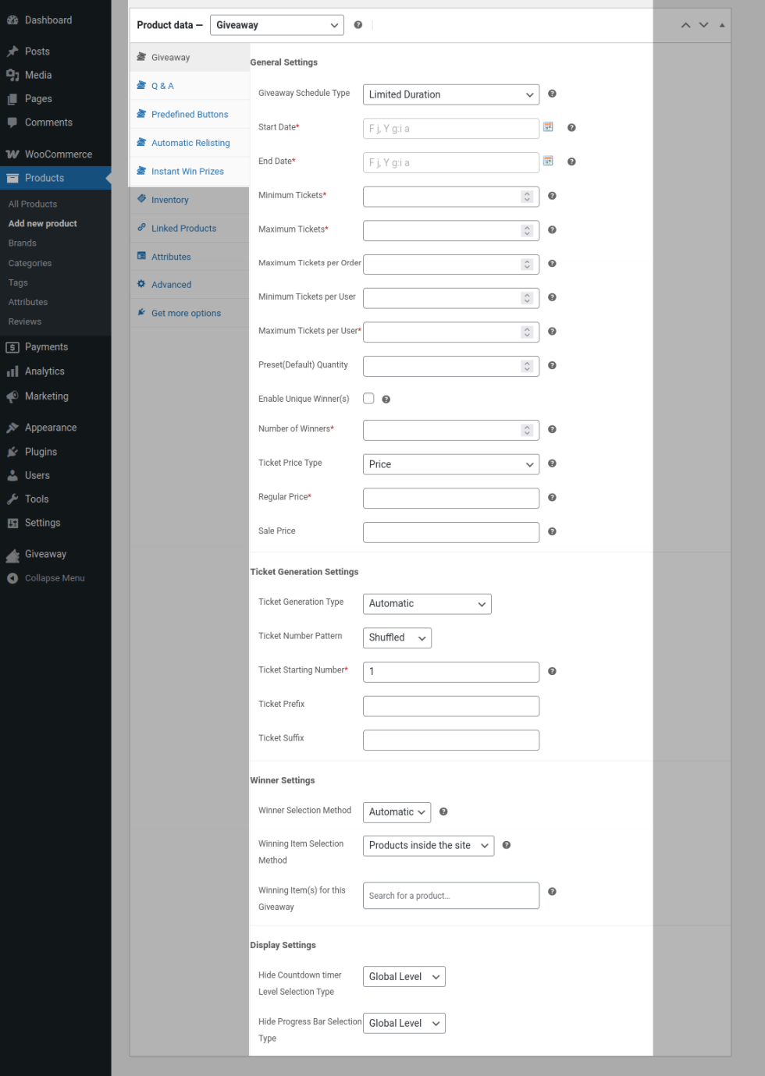
Task: Switch to Predefined Buttons tab
Action: [190, 115]
